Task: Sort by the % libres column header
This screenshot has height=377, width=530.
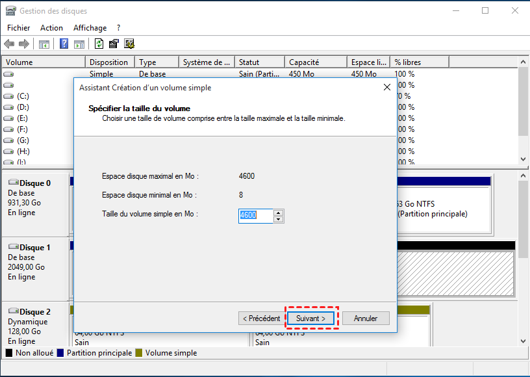Action: [x=420, y=62]
